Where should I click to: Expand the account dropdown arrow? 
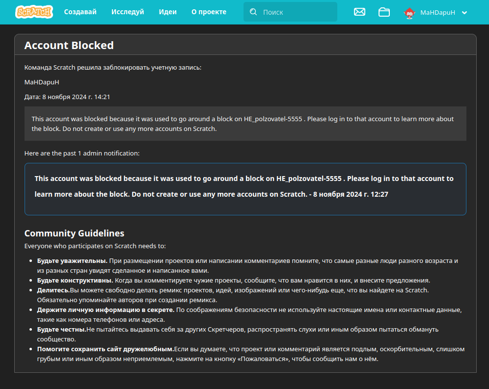click(464, 13)
